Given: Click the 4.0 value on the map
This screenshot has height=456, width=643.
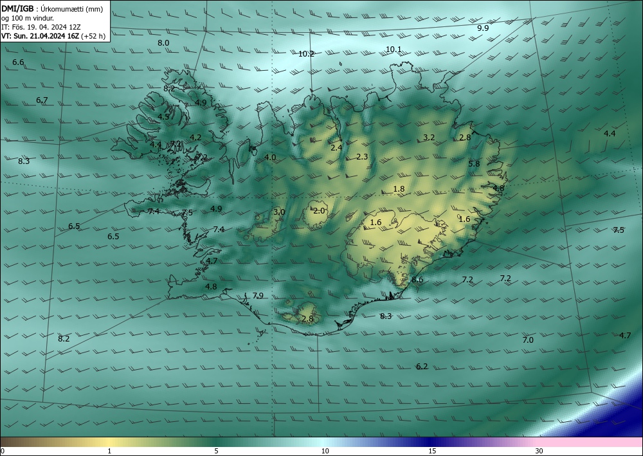Looking at the screenshot, I should 270,157.
